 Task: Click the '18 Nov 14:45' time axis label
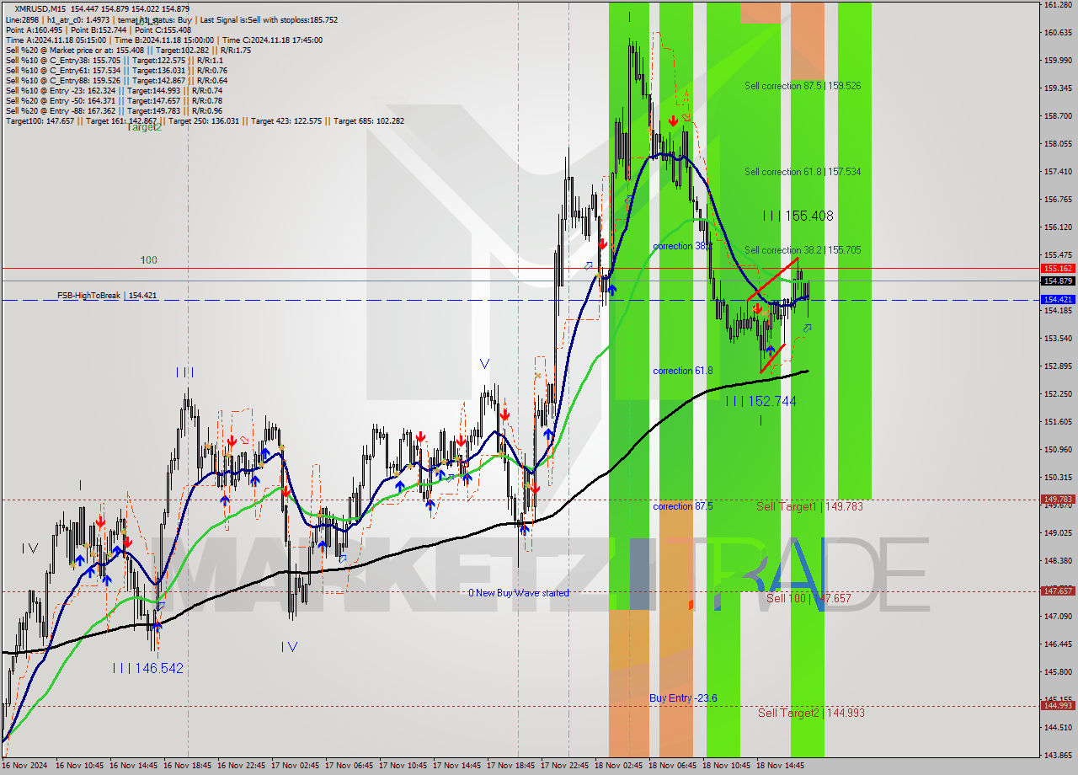(x=782, y=766)
